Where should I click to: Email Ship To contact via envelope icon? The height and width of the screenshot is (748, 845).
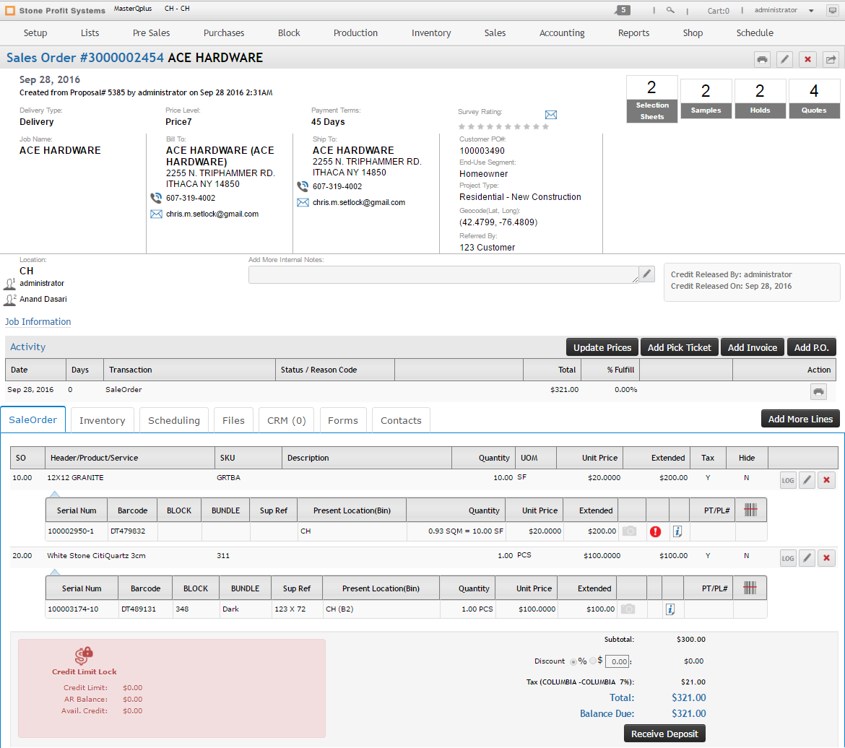[x=303, y=203]
